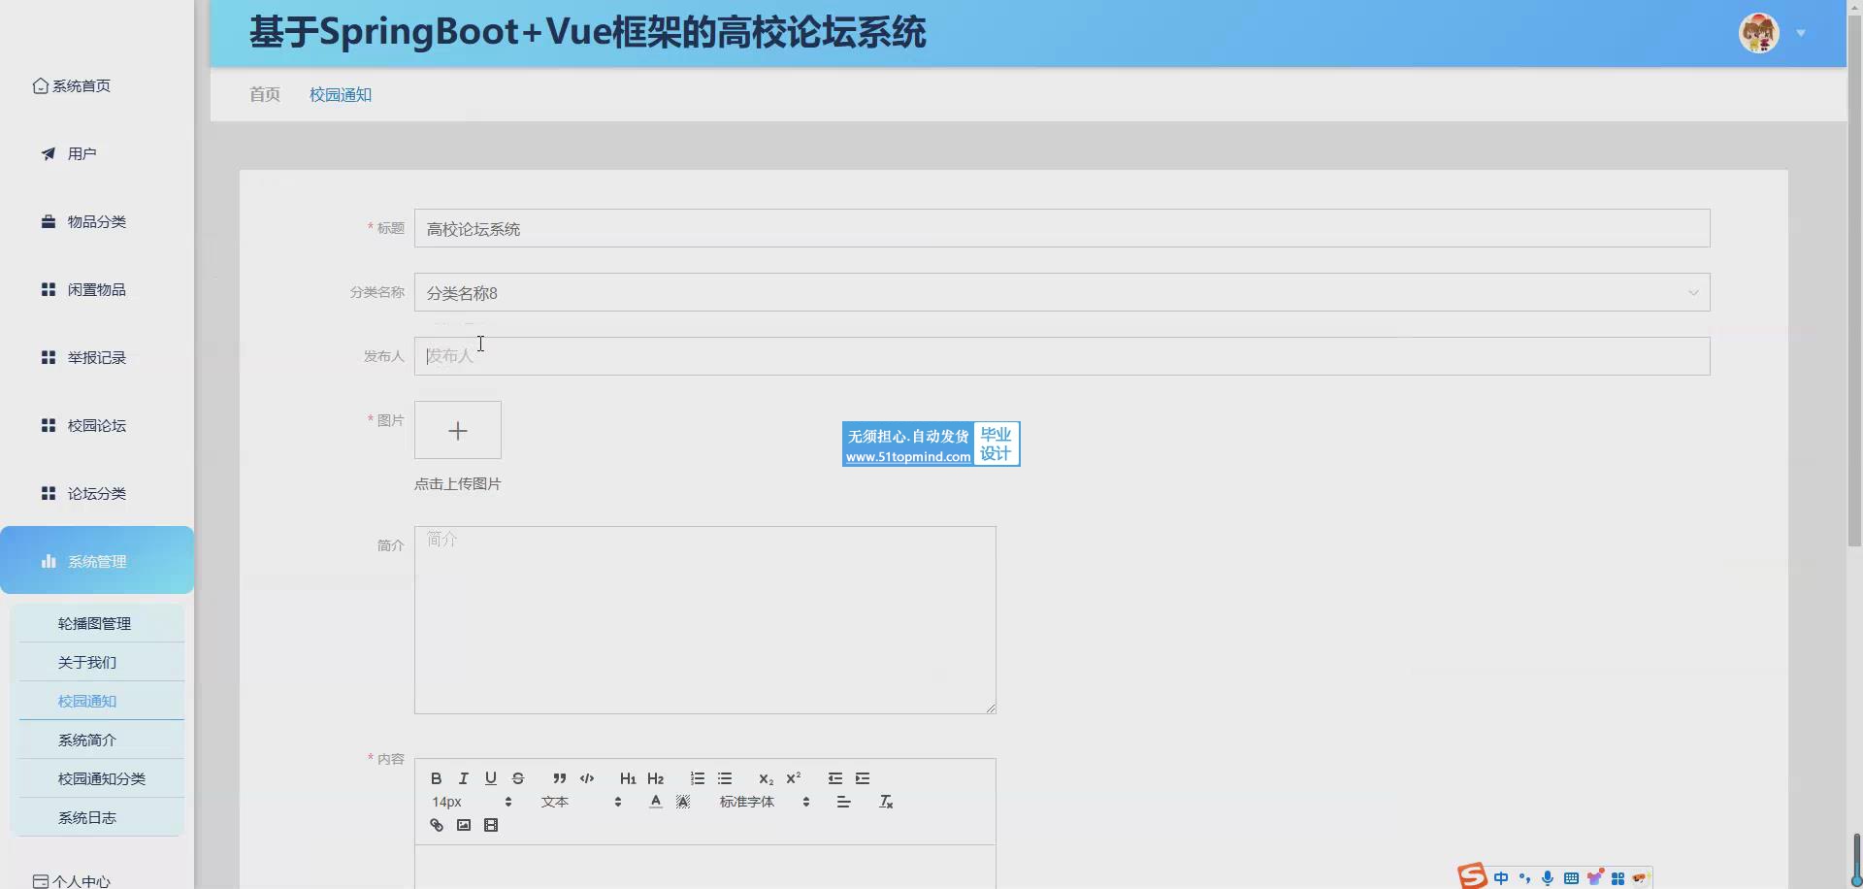Insert an image into the content editor
The height and width of the screenshot is (889, 1863).
(x=464, y=825)
